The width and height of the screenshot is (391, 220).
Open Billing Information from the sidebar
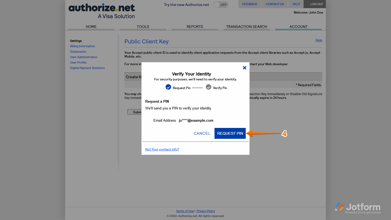point(82,46)
